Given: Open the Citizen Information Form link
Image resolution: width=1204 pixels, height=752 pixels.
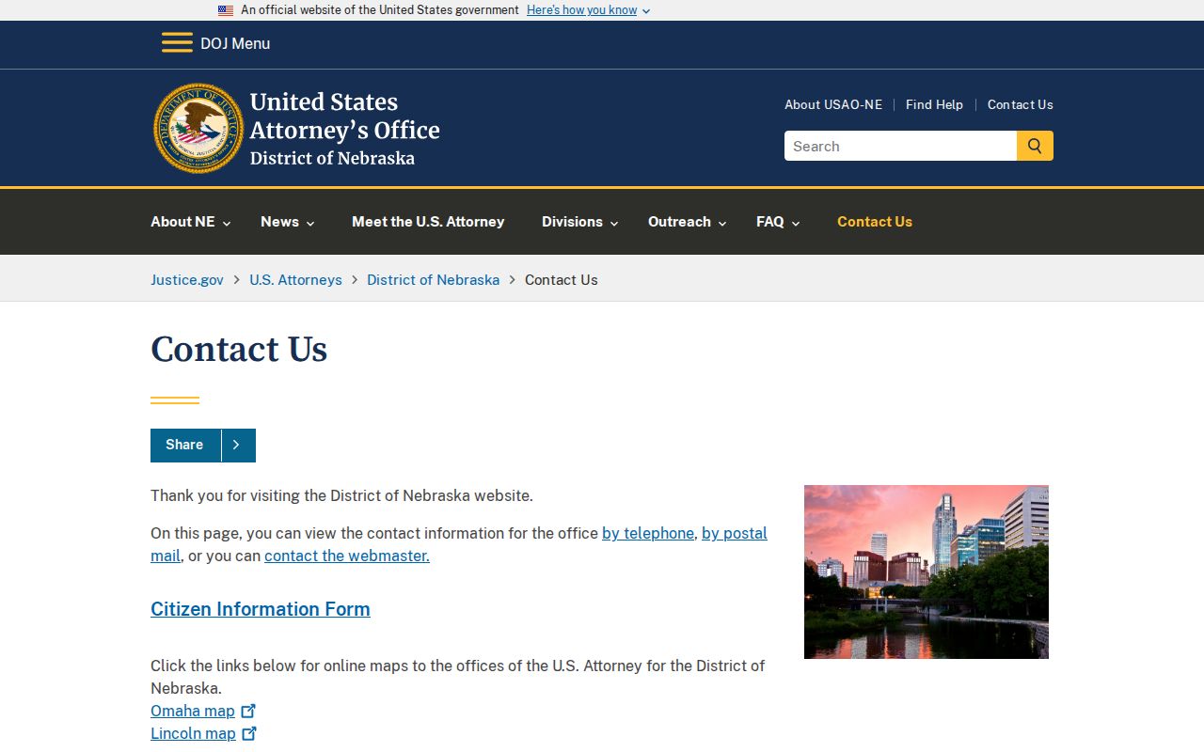Looking at the screenshot, I should click(x=261, y=609).
